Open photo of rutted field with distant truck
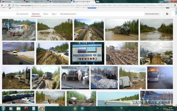Image resolution: width=177 pixels, height=111 pixels. click(x=122, y=53)
